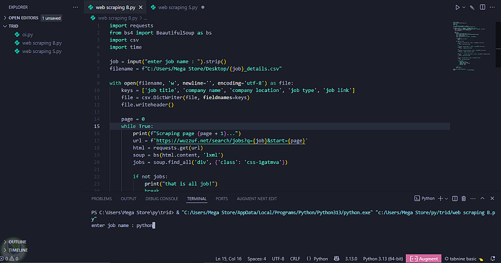Open web scraping B.py from explorer tree
The image size is (501, 263).
[x=42, y=42]
